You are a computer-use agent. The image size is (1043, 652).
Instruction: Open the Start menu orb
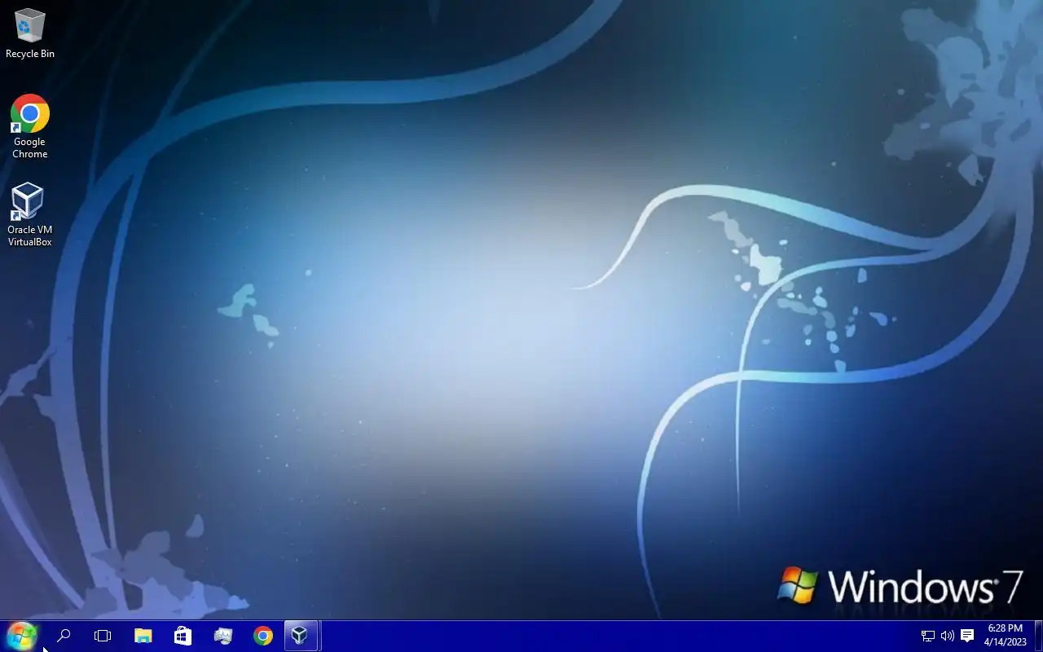[x=21, y=636]
